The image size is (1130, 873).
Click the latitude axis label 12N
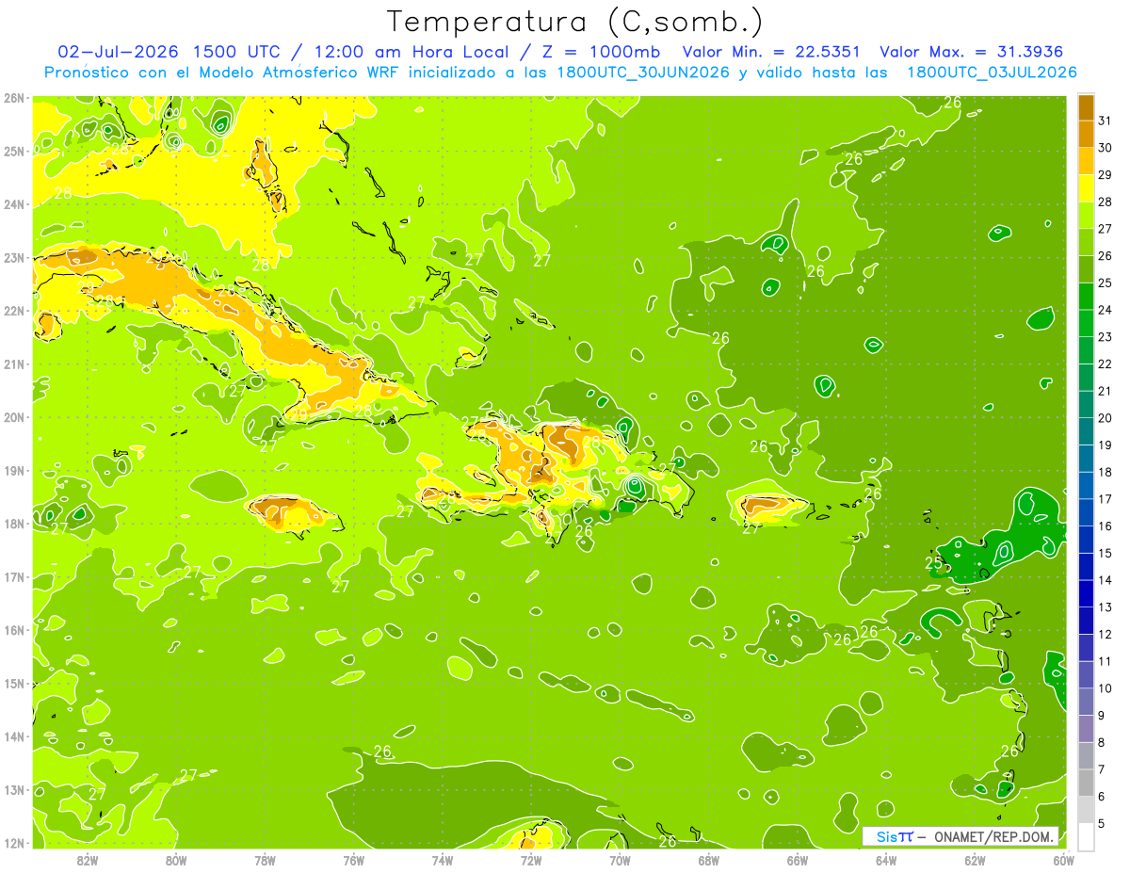(x=14, y=843)
